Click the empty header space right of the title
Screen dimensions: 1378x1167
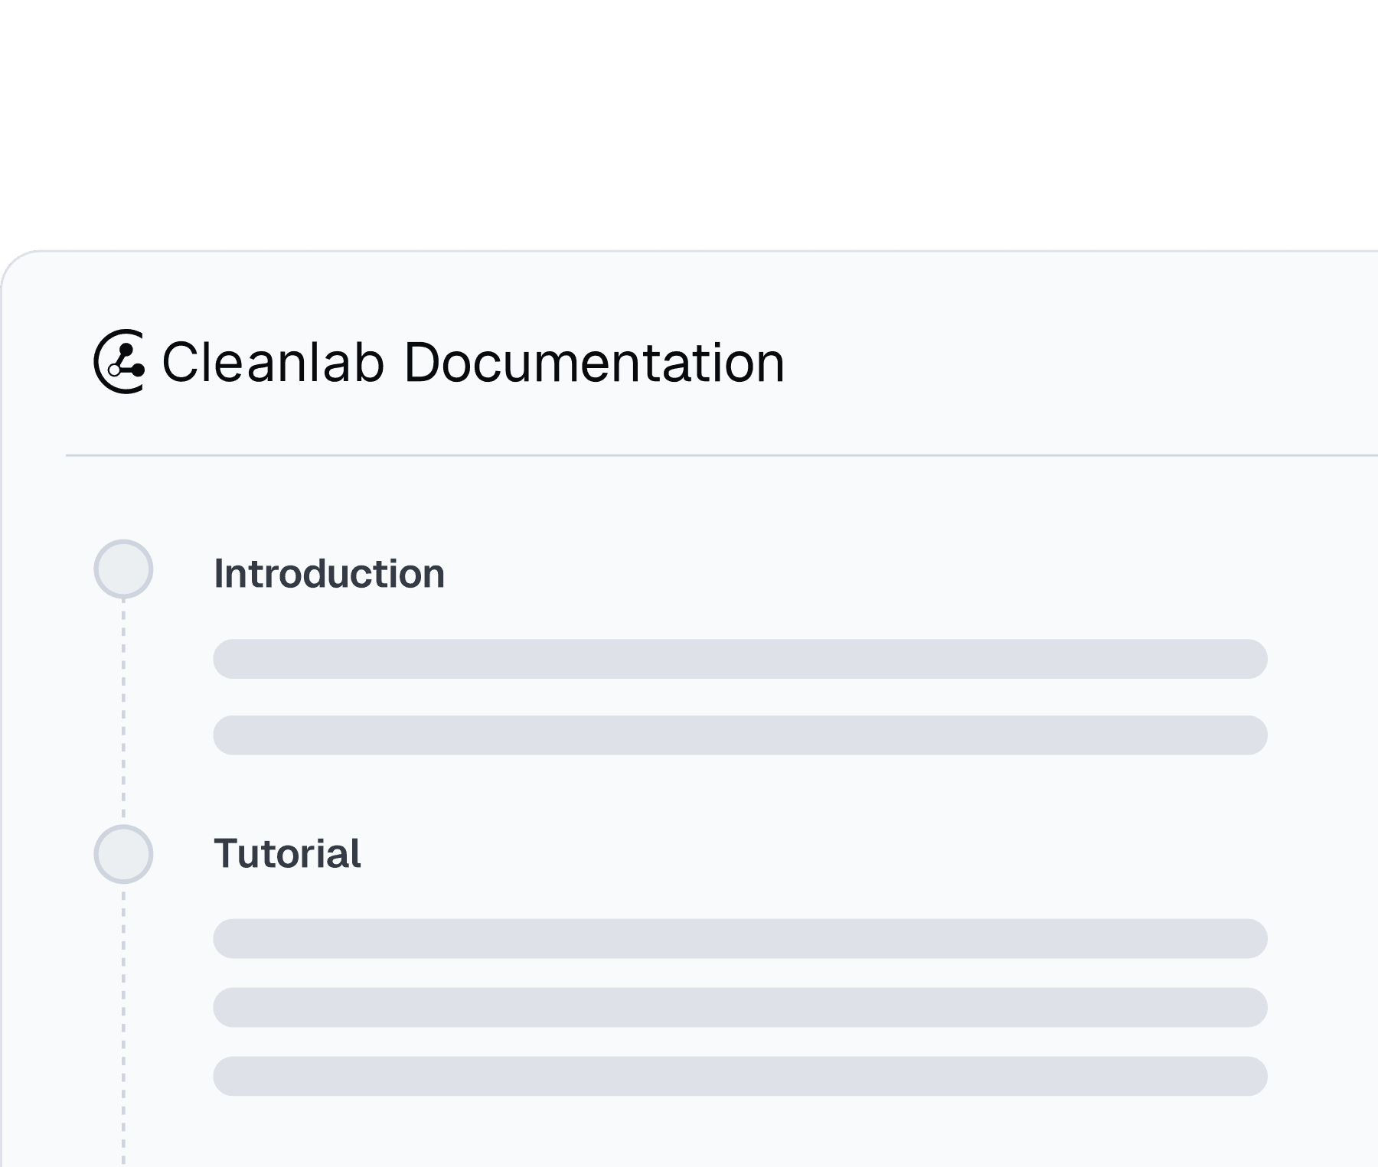click(x=1072, y=362)
